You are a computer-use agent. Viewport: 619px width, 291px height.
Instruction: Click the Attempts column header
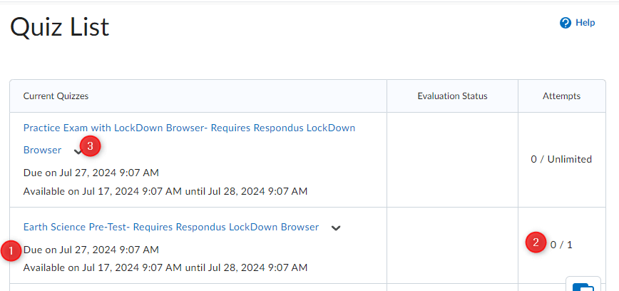561,96
